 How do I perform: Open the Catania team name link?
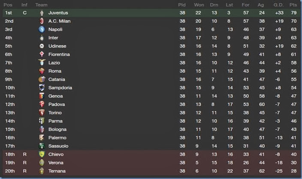57,80
